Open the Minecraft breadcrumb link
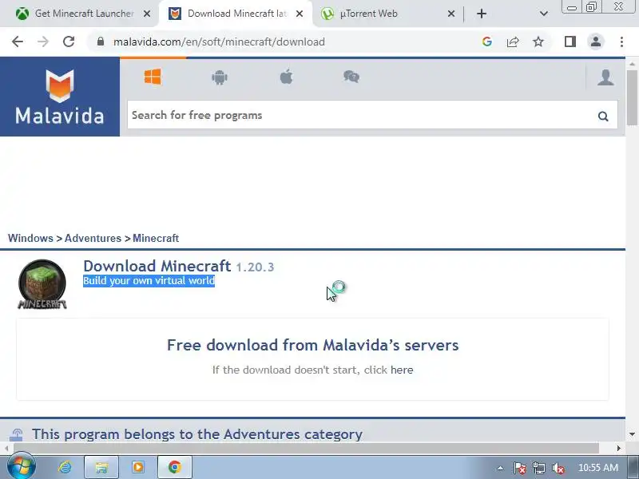The width and height of the screenshot is (639, 479). (x=156, y=238)
